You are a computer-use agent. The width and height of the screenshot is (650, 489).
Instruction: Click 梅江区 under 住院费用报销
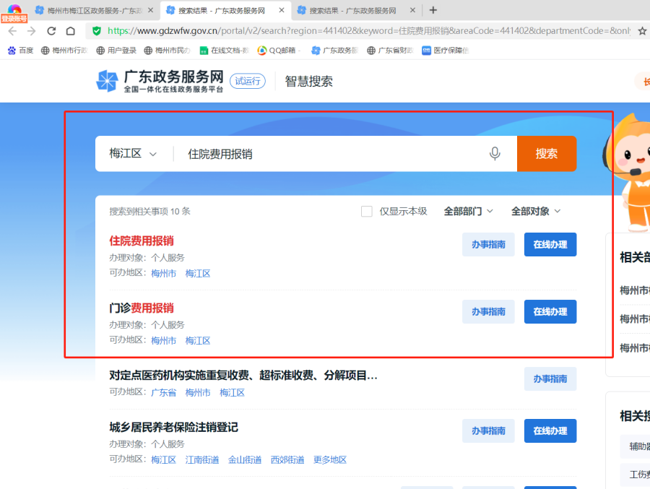click(x=198, y=273)
